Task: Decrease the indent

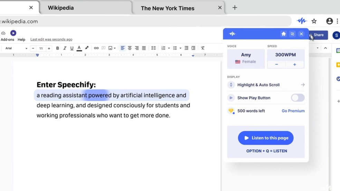Action: [x=186, y=48]
